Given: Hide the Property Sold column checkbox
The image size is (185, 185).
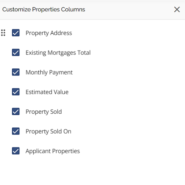Looking at the screenshot, I should (16, 111).
